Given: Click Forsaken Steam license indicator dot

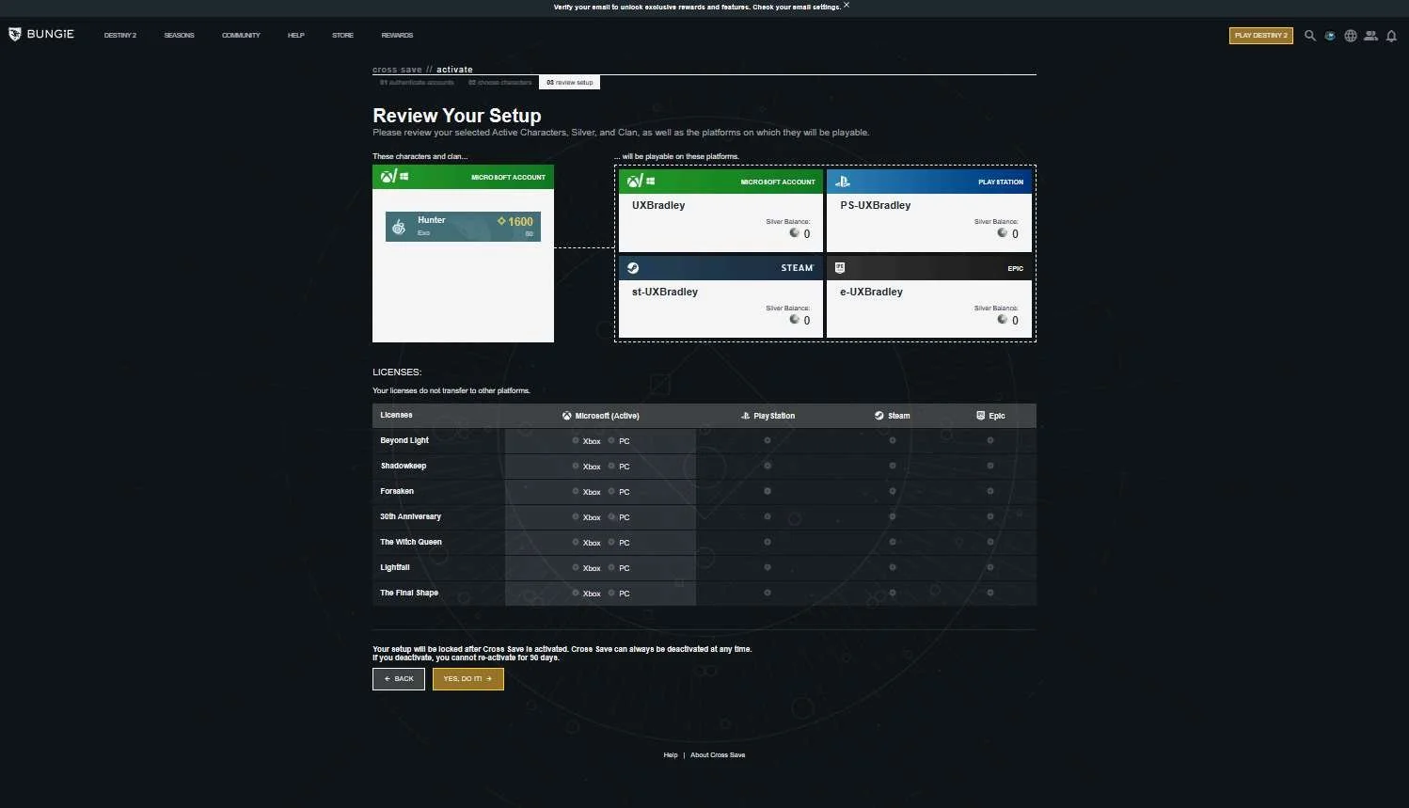Looking at the screenshot, I should coord(893,491).
